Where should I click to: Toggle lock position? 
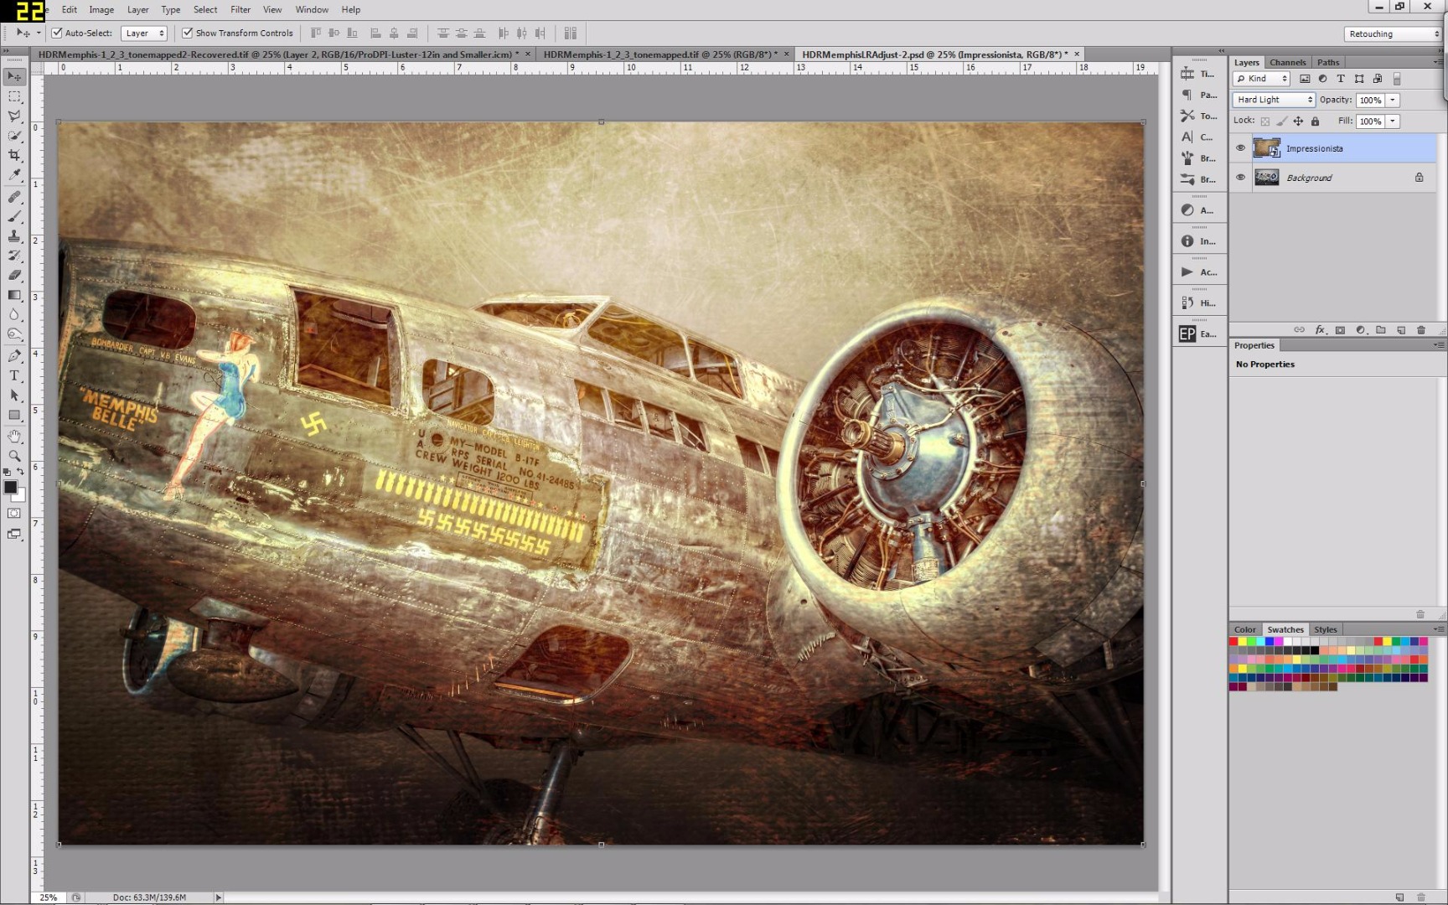coord(1298,122)
